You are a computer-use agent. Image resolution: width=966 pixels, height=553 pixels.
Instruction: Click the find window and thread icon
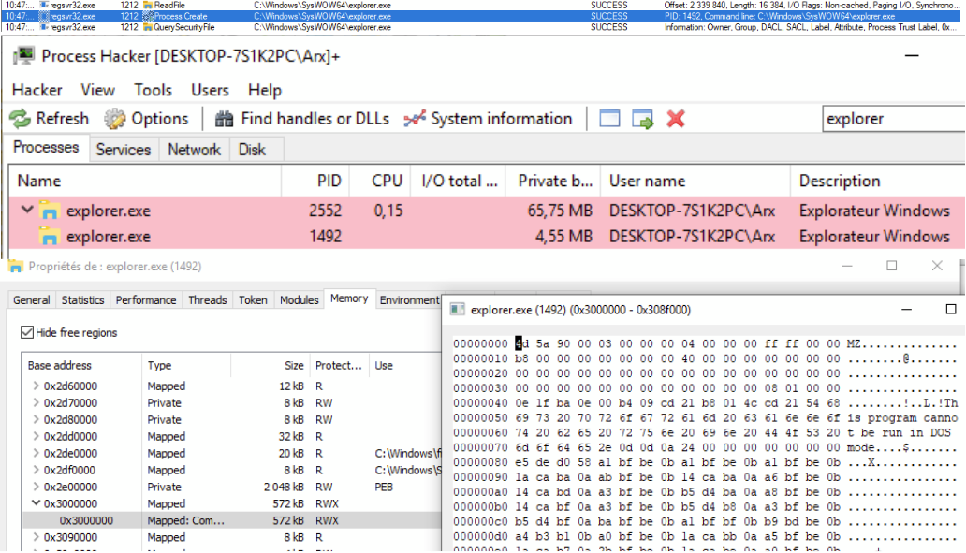tap(642, 118)
